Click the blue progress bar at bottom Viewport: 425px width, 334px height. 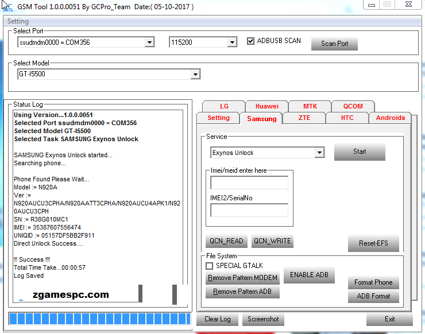pyautogui.click(x=100, y=319)
